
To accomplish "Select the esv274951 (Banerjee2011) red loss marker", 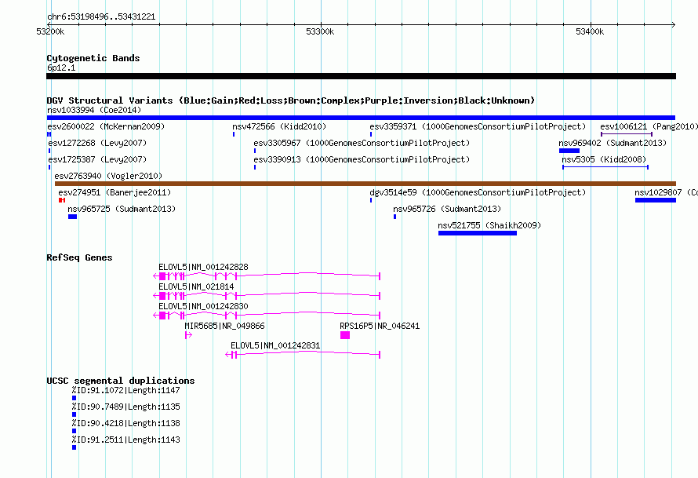I will 62,200.
